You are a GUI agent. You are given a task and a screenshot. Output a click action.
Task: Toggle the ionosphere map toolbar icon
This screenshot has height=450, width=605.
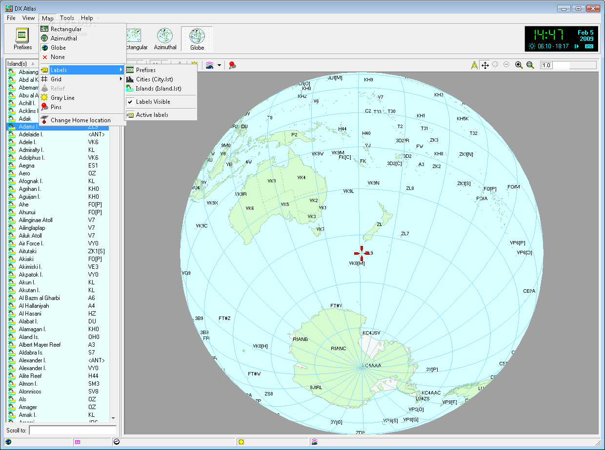coord(209,65)
